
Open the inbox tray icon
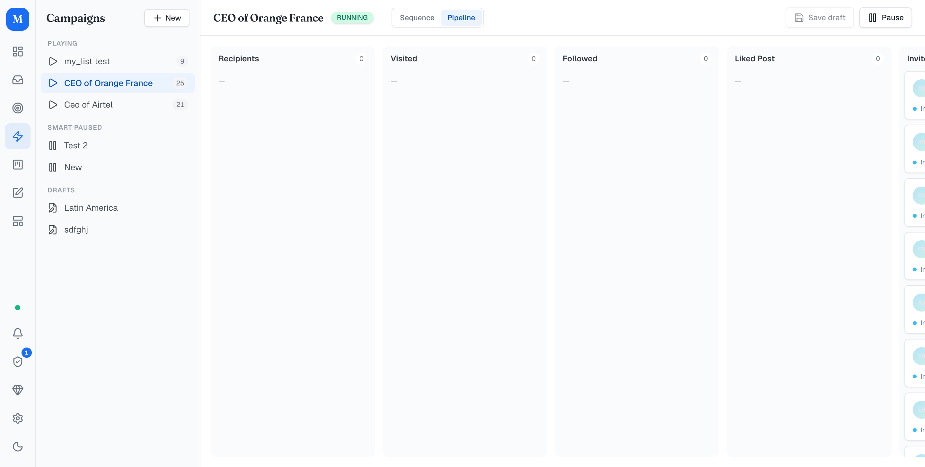pos(18,80)
